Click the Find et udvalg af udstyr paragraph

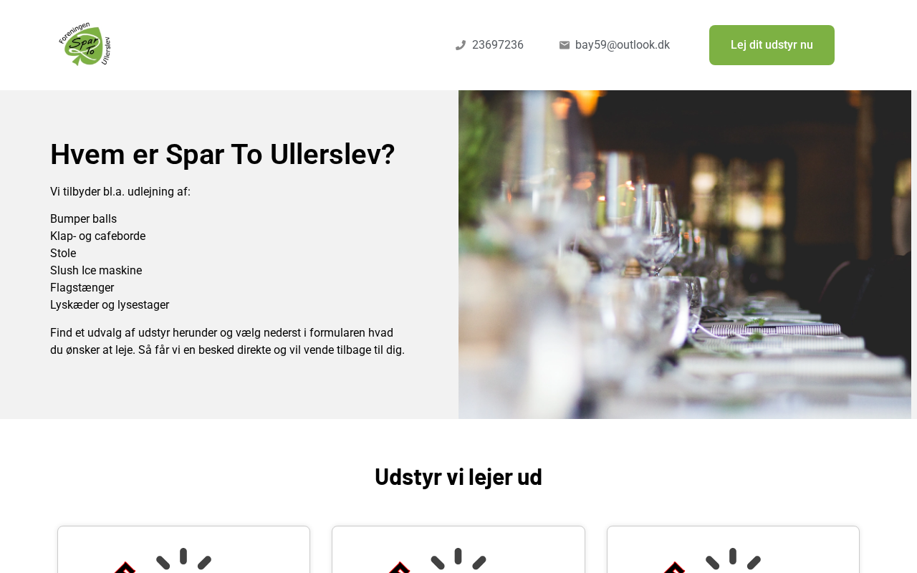(228, 342)
